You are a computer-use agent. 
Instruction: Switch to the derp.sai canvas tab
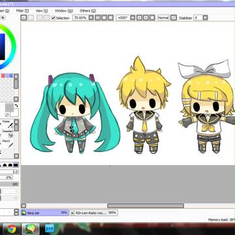(44, 213)
